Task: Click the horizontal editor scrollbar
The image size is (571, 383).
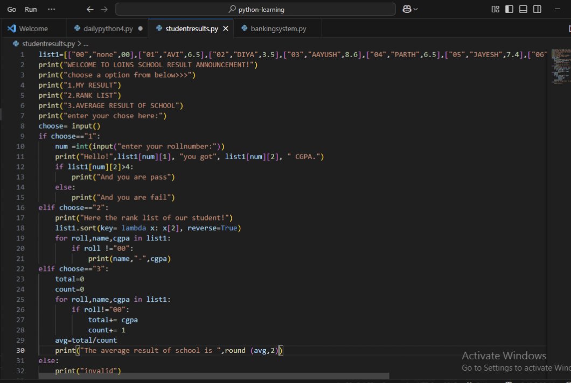Action: (x=214, y=375)
